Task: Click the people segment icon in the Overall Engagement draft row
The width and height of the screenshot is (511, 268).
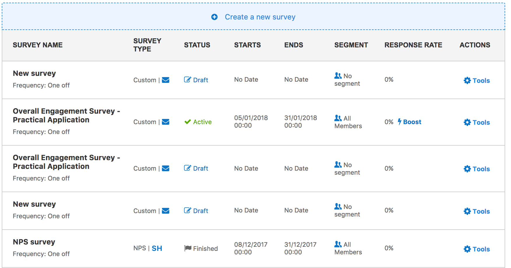Action: tap(338, 165)
